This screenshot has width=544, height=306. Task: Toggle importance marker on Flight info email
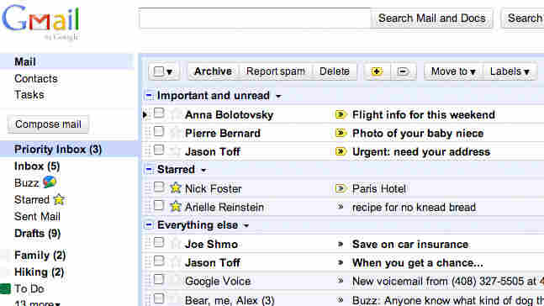coord(341,114)
